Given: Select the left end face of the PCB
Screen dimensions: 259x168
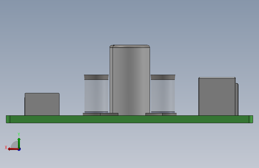Looking at the screenshot, I should click(8, 119).
